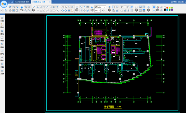
Task: Toggle bold text formatting
Action: point(102,11)
